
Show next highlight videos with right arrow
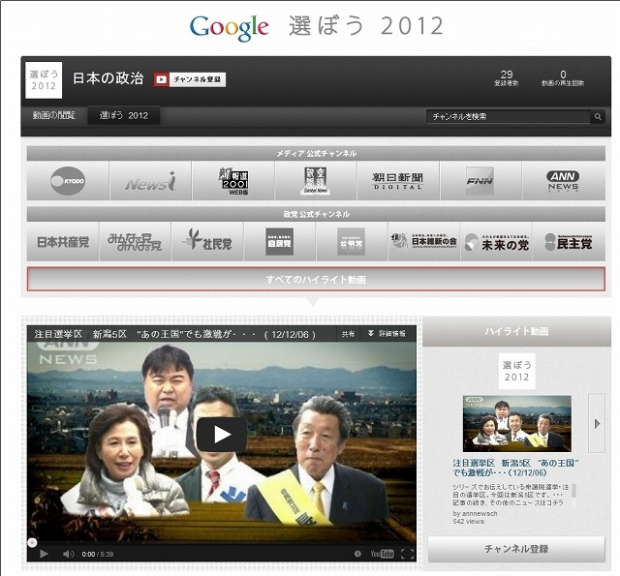click(597, 423)
